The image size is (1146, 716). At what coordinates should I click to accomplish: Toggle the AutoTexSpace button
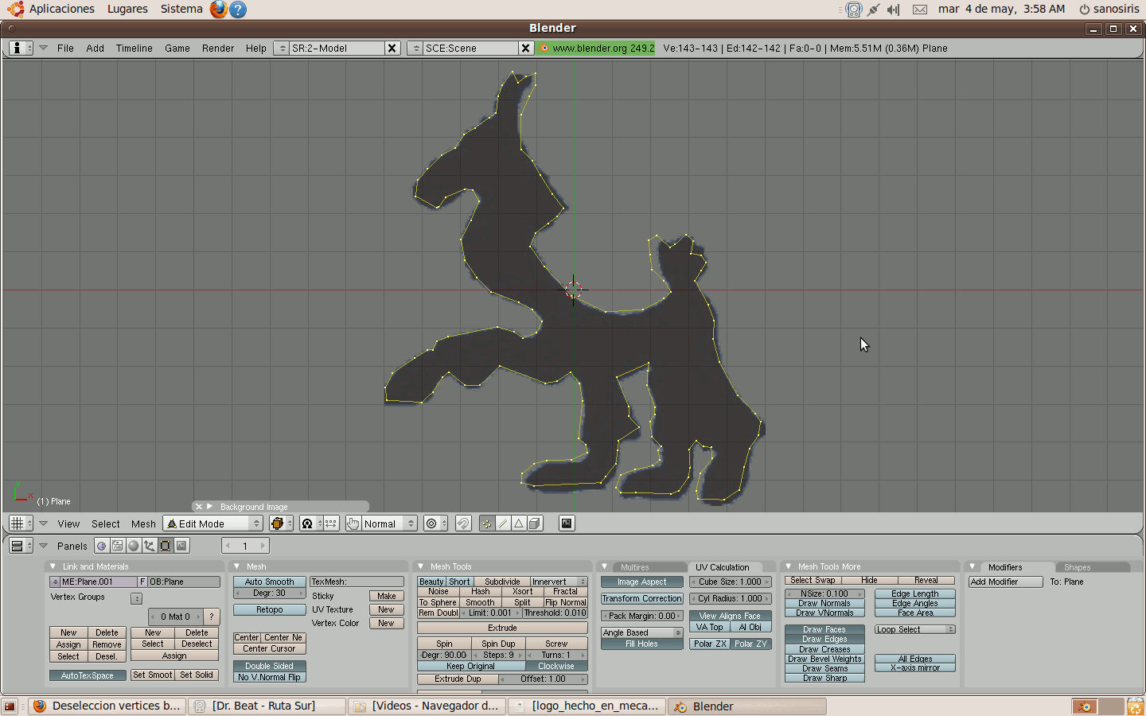tap(88, 675)
